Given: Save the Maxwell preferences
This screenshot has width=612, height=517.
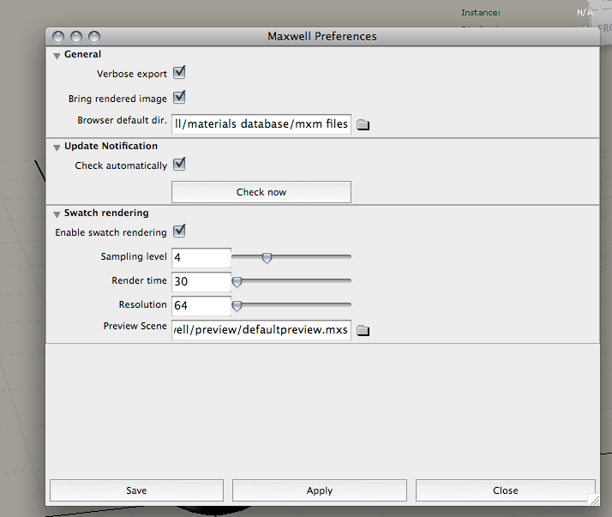Looking at the screenshot, I should pyautogui.click(x=136, y=490).
